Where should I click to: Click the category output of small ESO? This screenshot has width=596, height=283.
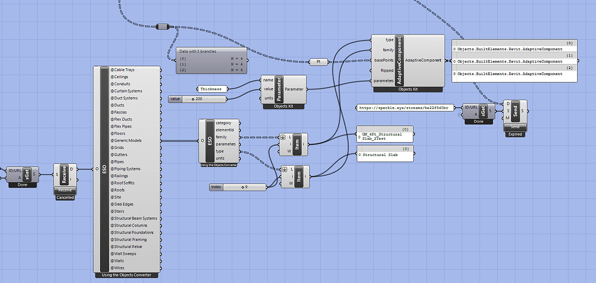tap(223, 123)
